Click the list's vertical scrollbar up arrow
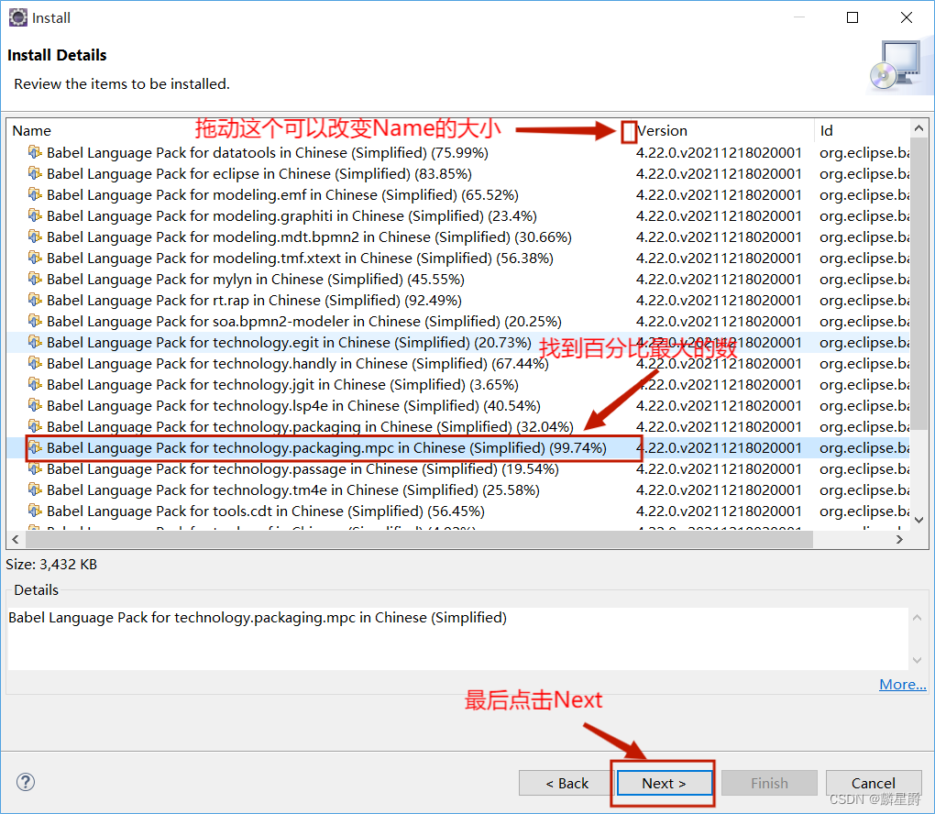 (918, 128)
